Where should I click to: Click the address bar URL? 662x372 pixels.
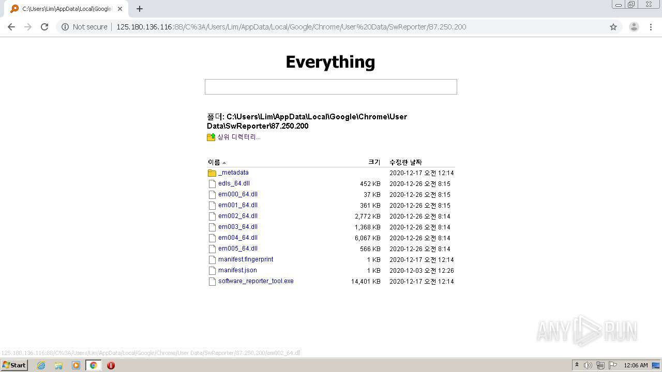click(x=291, y=27)
